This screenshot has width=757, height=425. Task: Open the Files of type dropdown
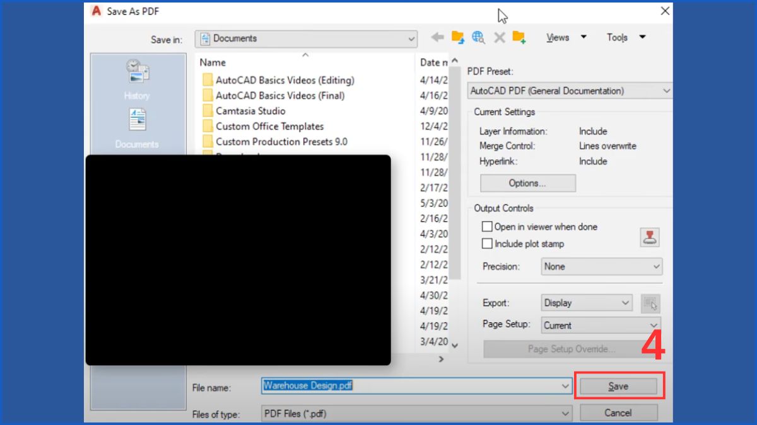coord(417,414)
